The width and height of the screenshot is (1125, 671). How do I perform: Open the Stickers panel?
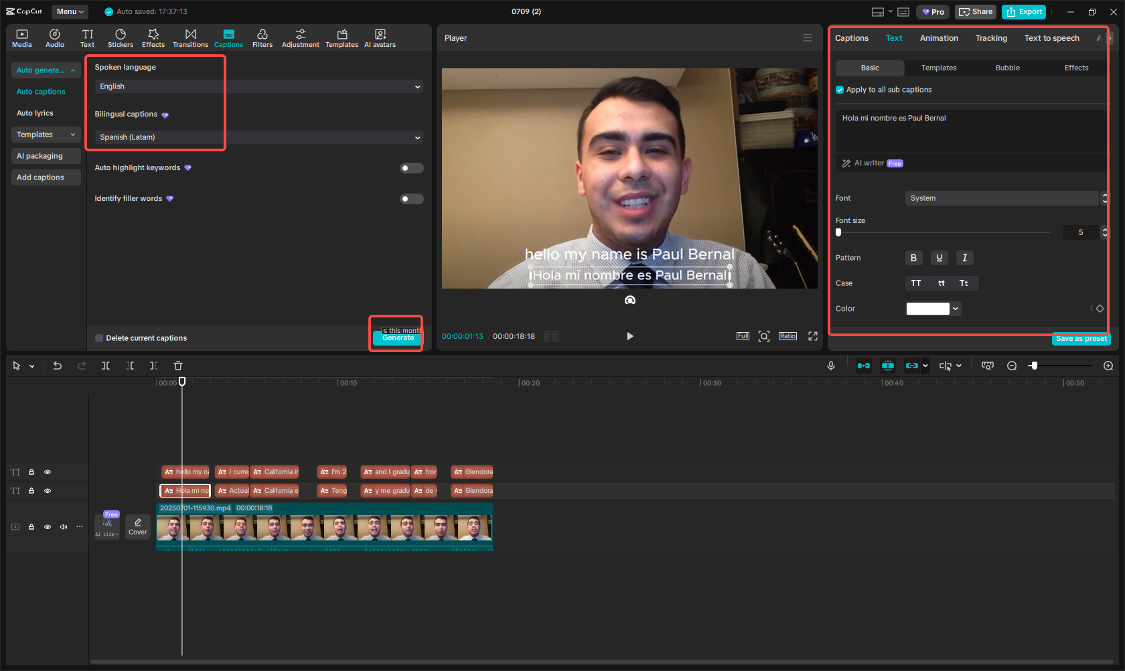pyautogui.click(x=121, y=38)
